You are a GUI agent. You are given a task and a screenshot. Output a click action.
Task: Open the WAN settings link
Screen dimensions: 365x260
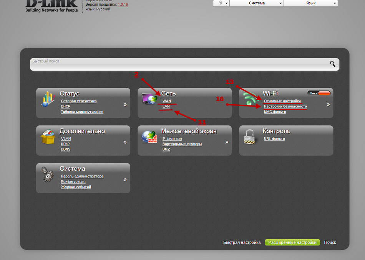(x=167, y=101)
